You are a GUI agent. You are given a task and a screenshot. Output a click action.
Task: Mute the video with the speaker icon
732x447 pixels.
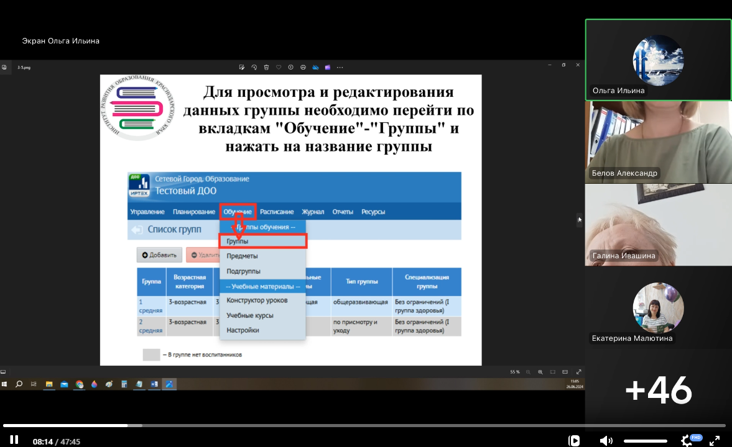click(x=606, y=441)
